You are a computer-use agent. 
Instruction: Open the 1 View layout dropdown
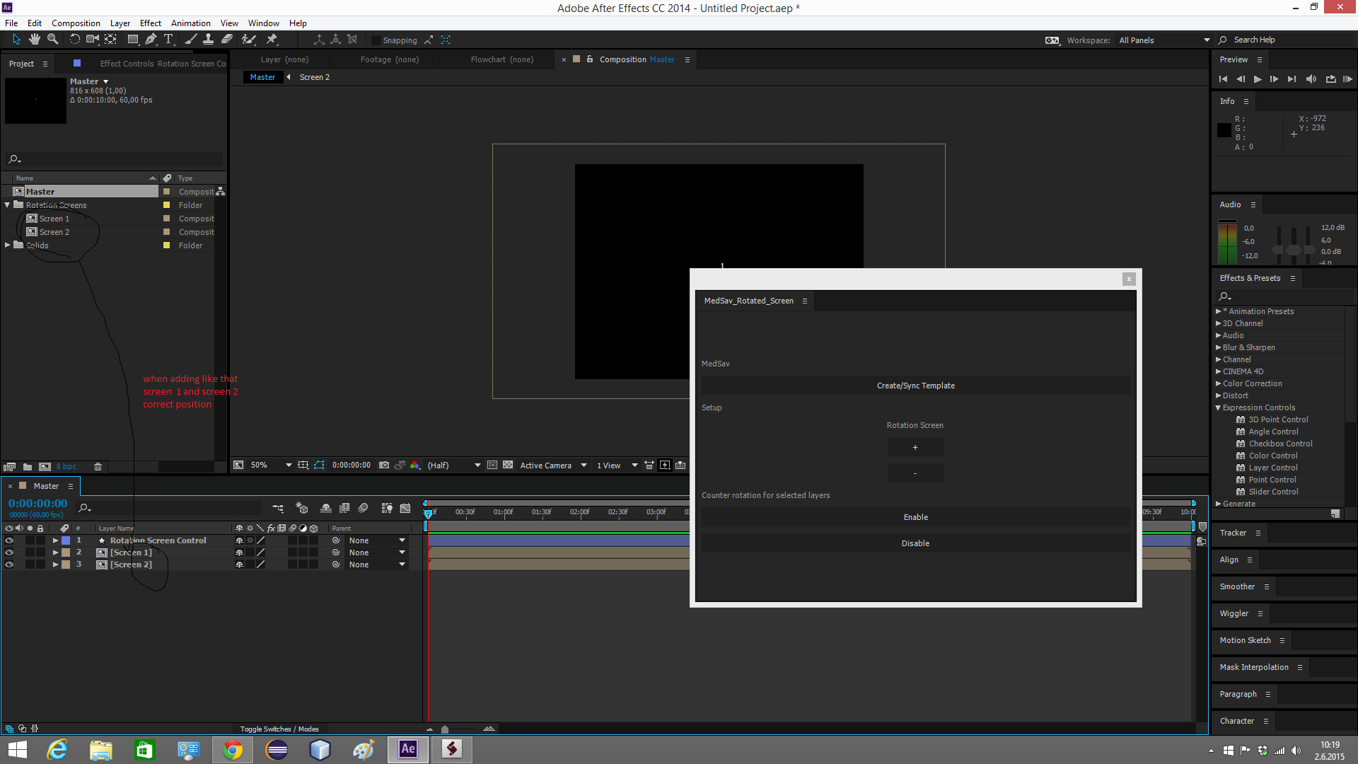(x=617, y=465)
